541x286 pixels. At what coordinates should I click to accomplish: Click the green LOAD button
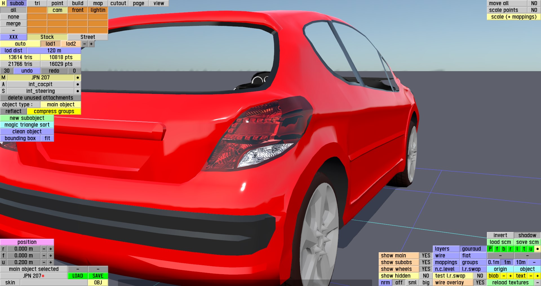(78, 276)
